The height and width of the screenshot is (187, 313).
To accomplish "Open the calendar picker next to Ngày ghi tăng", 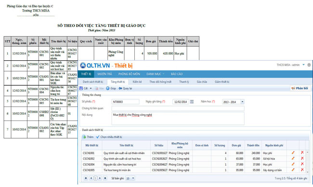I will pos(192,102).
